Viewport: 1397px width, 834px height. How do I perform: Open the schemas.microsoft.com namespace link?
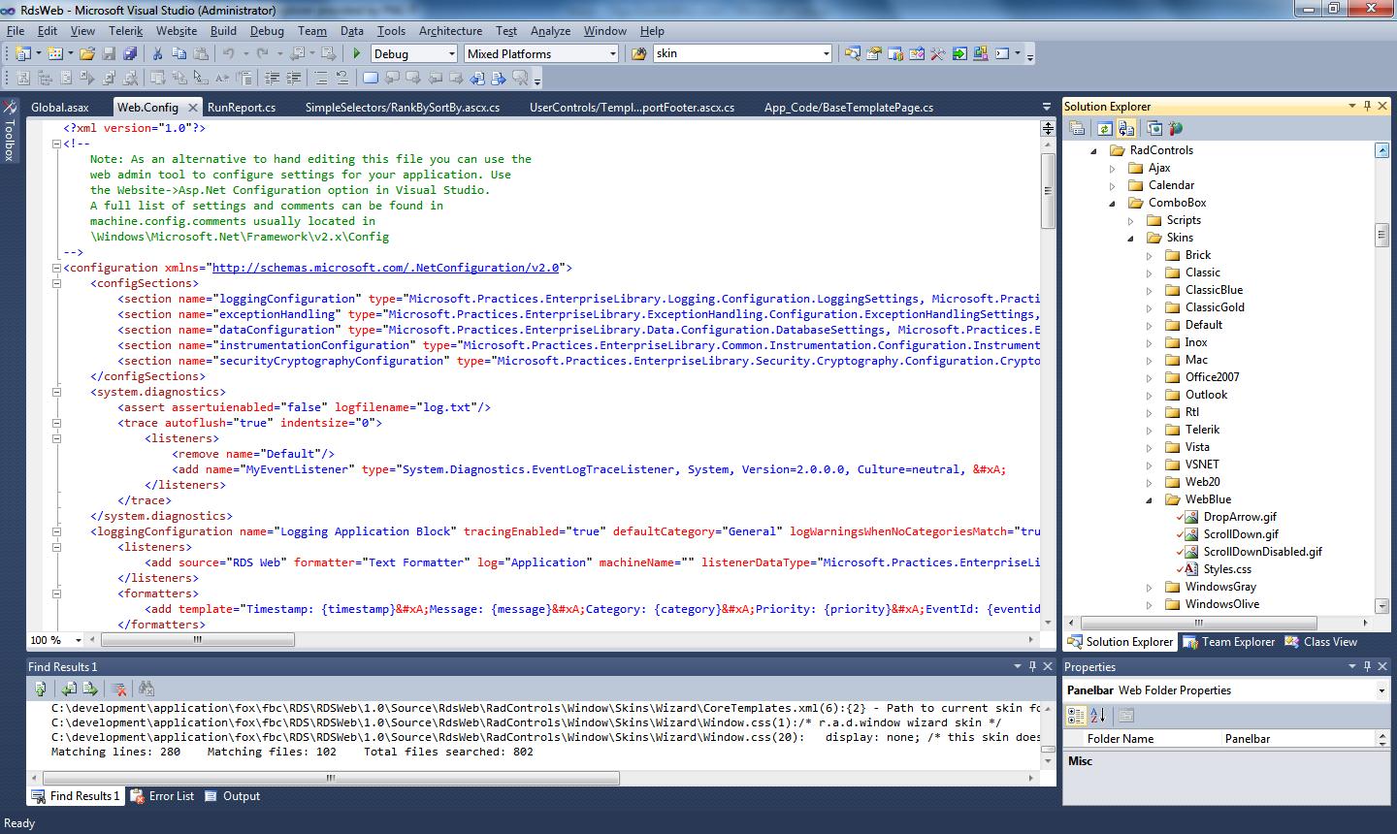pyautogui.click(x=385, y=268)
